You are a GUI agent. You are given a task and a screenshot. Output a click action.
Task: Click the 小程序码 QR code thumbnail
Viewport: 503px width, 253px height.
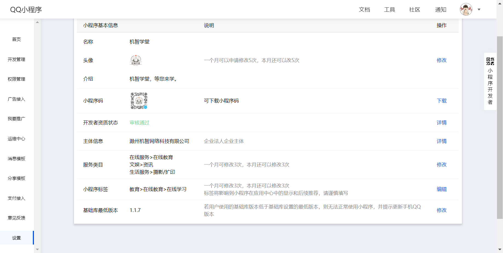pos(139,101)
